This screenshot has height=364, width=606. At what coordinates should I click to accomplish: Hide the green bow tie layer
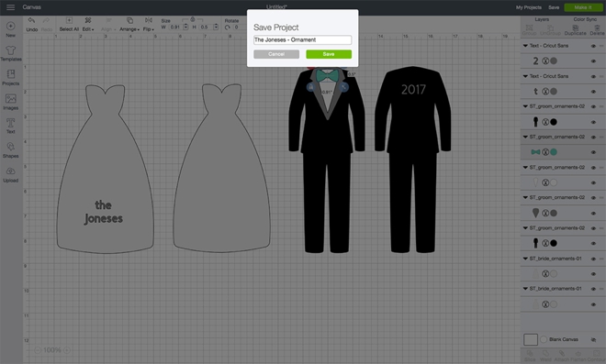point(593,152)
